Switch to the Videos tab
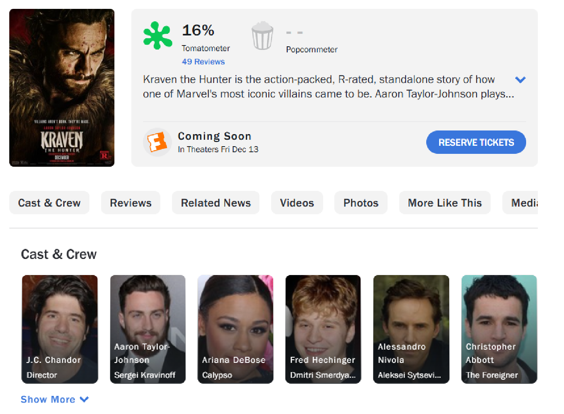 tap(297, 203)
